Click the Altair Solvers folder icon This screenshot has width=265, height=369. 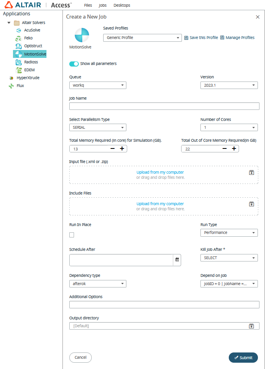click(x=17, y=23)
